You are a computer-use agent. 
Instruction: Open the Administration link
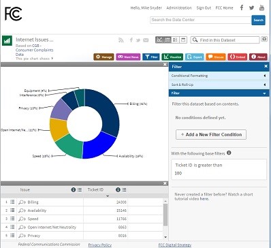179,7
